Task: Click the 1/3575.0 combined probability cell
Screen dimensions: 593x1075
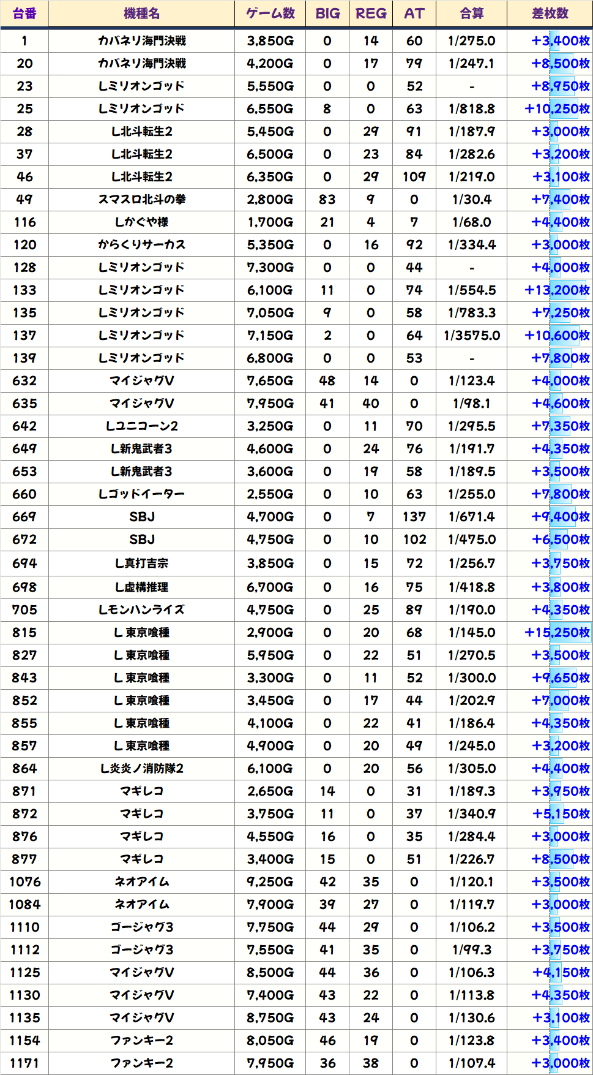Action: pos(471,336)
